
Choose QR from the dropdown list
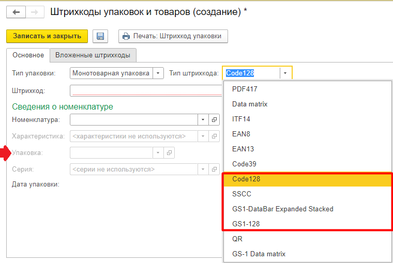point(237,239)
